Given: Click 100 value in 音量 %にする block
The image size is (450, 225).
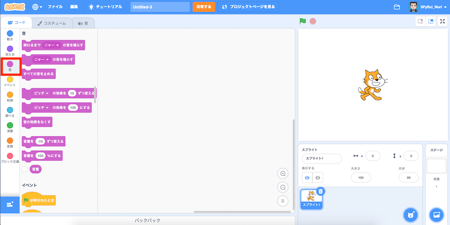Looking at the screenshot, I should coord(41,156).
